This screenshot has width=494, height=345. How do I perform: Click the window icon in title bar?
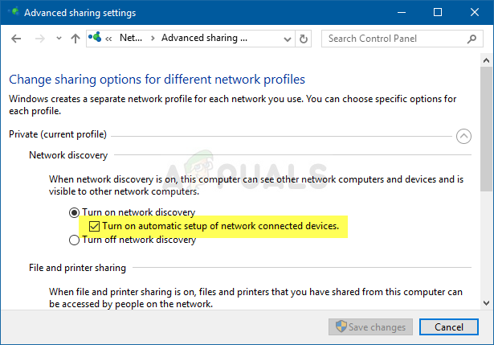tap(12, 13)
